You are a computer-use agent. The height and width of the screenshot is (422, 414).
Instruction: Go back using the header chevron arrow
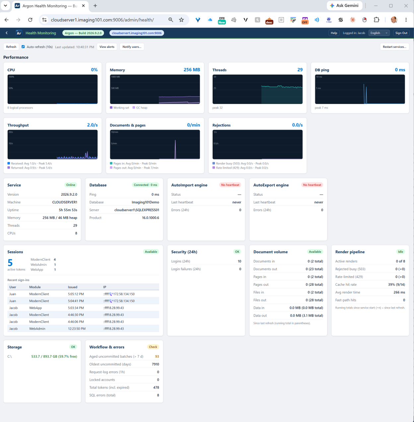coord(7,33)
